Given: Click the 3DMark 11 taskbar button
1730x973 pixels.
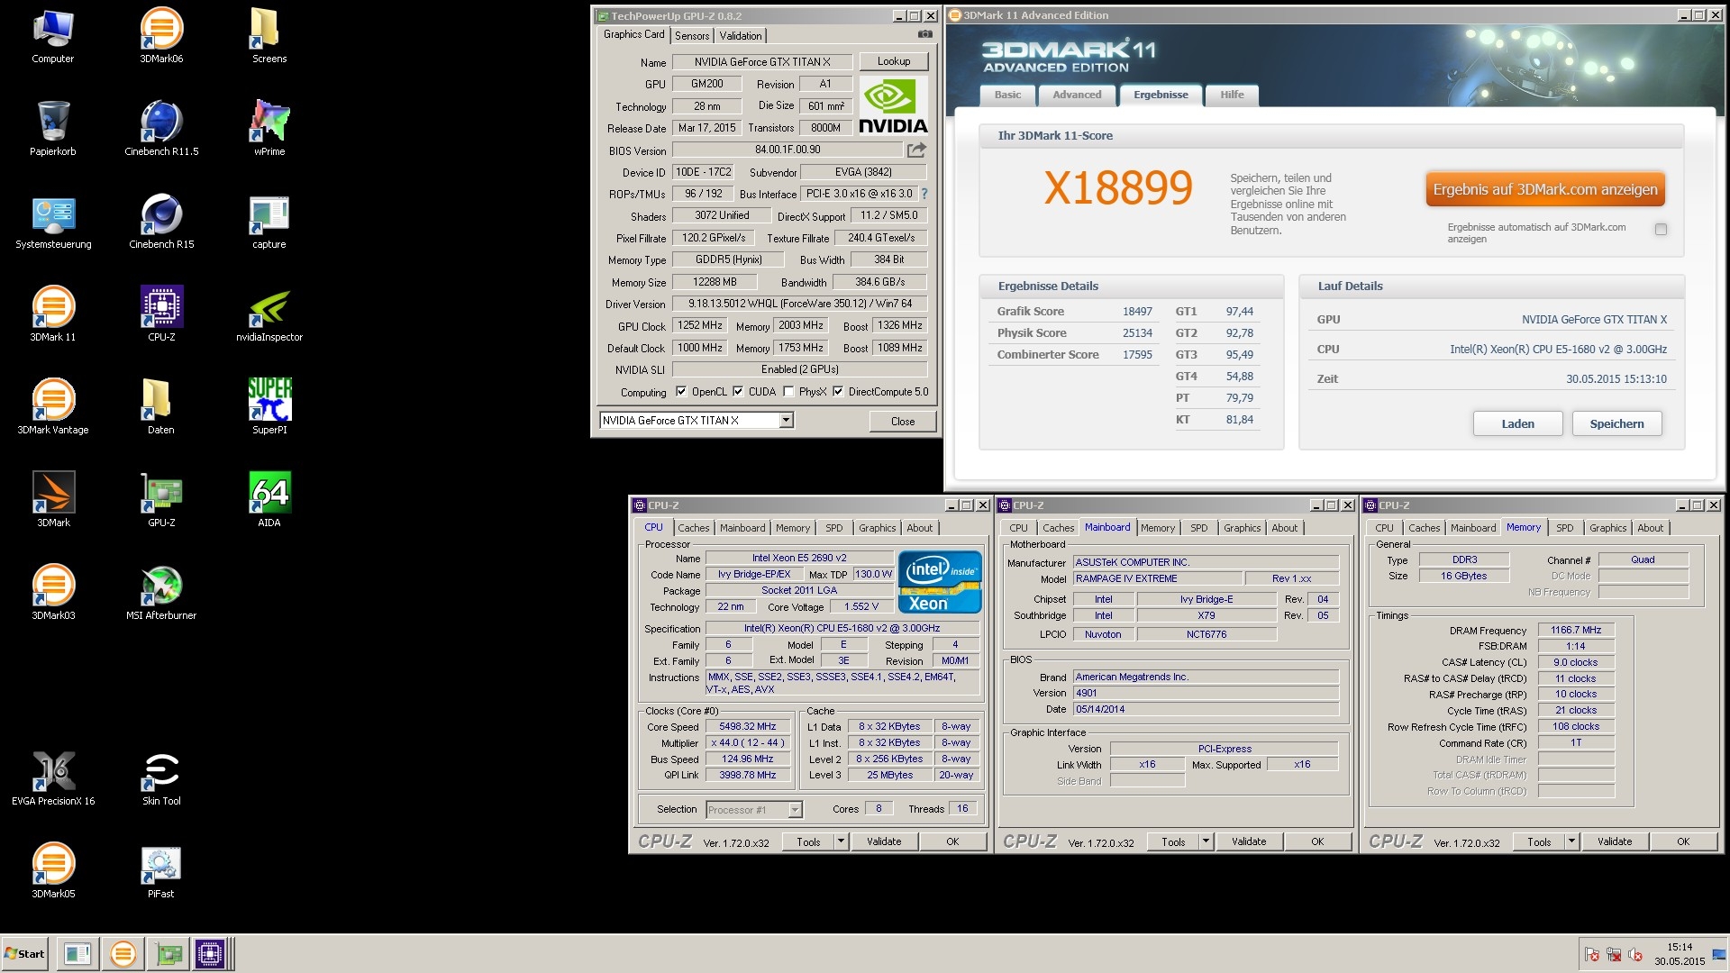Looking at the screenshot, I should tap(123, 953).
